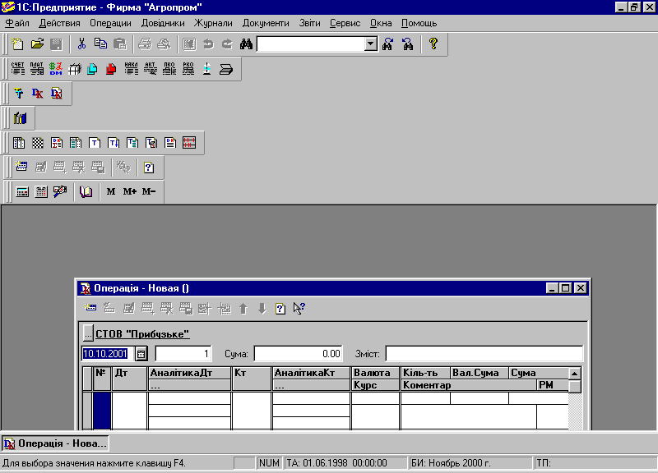Click the Зміст text field
This screenshot has height=473, width=658.
point(484,354)
